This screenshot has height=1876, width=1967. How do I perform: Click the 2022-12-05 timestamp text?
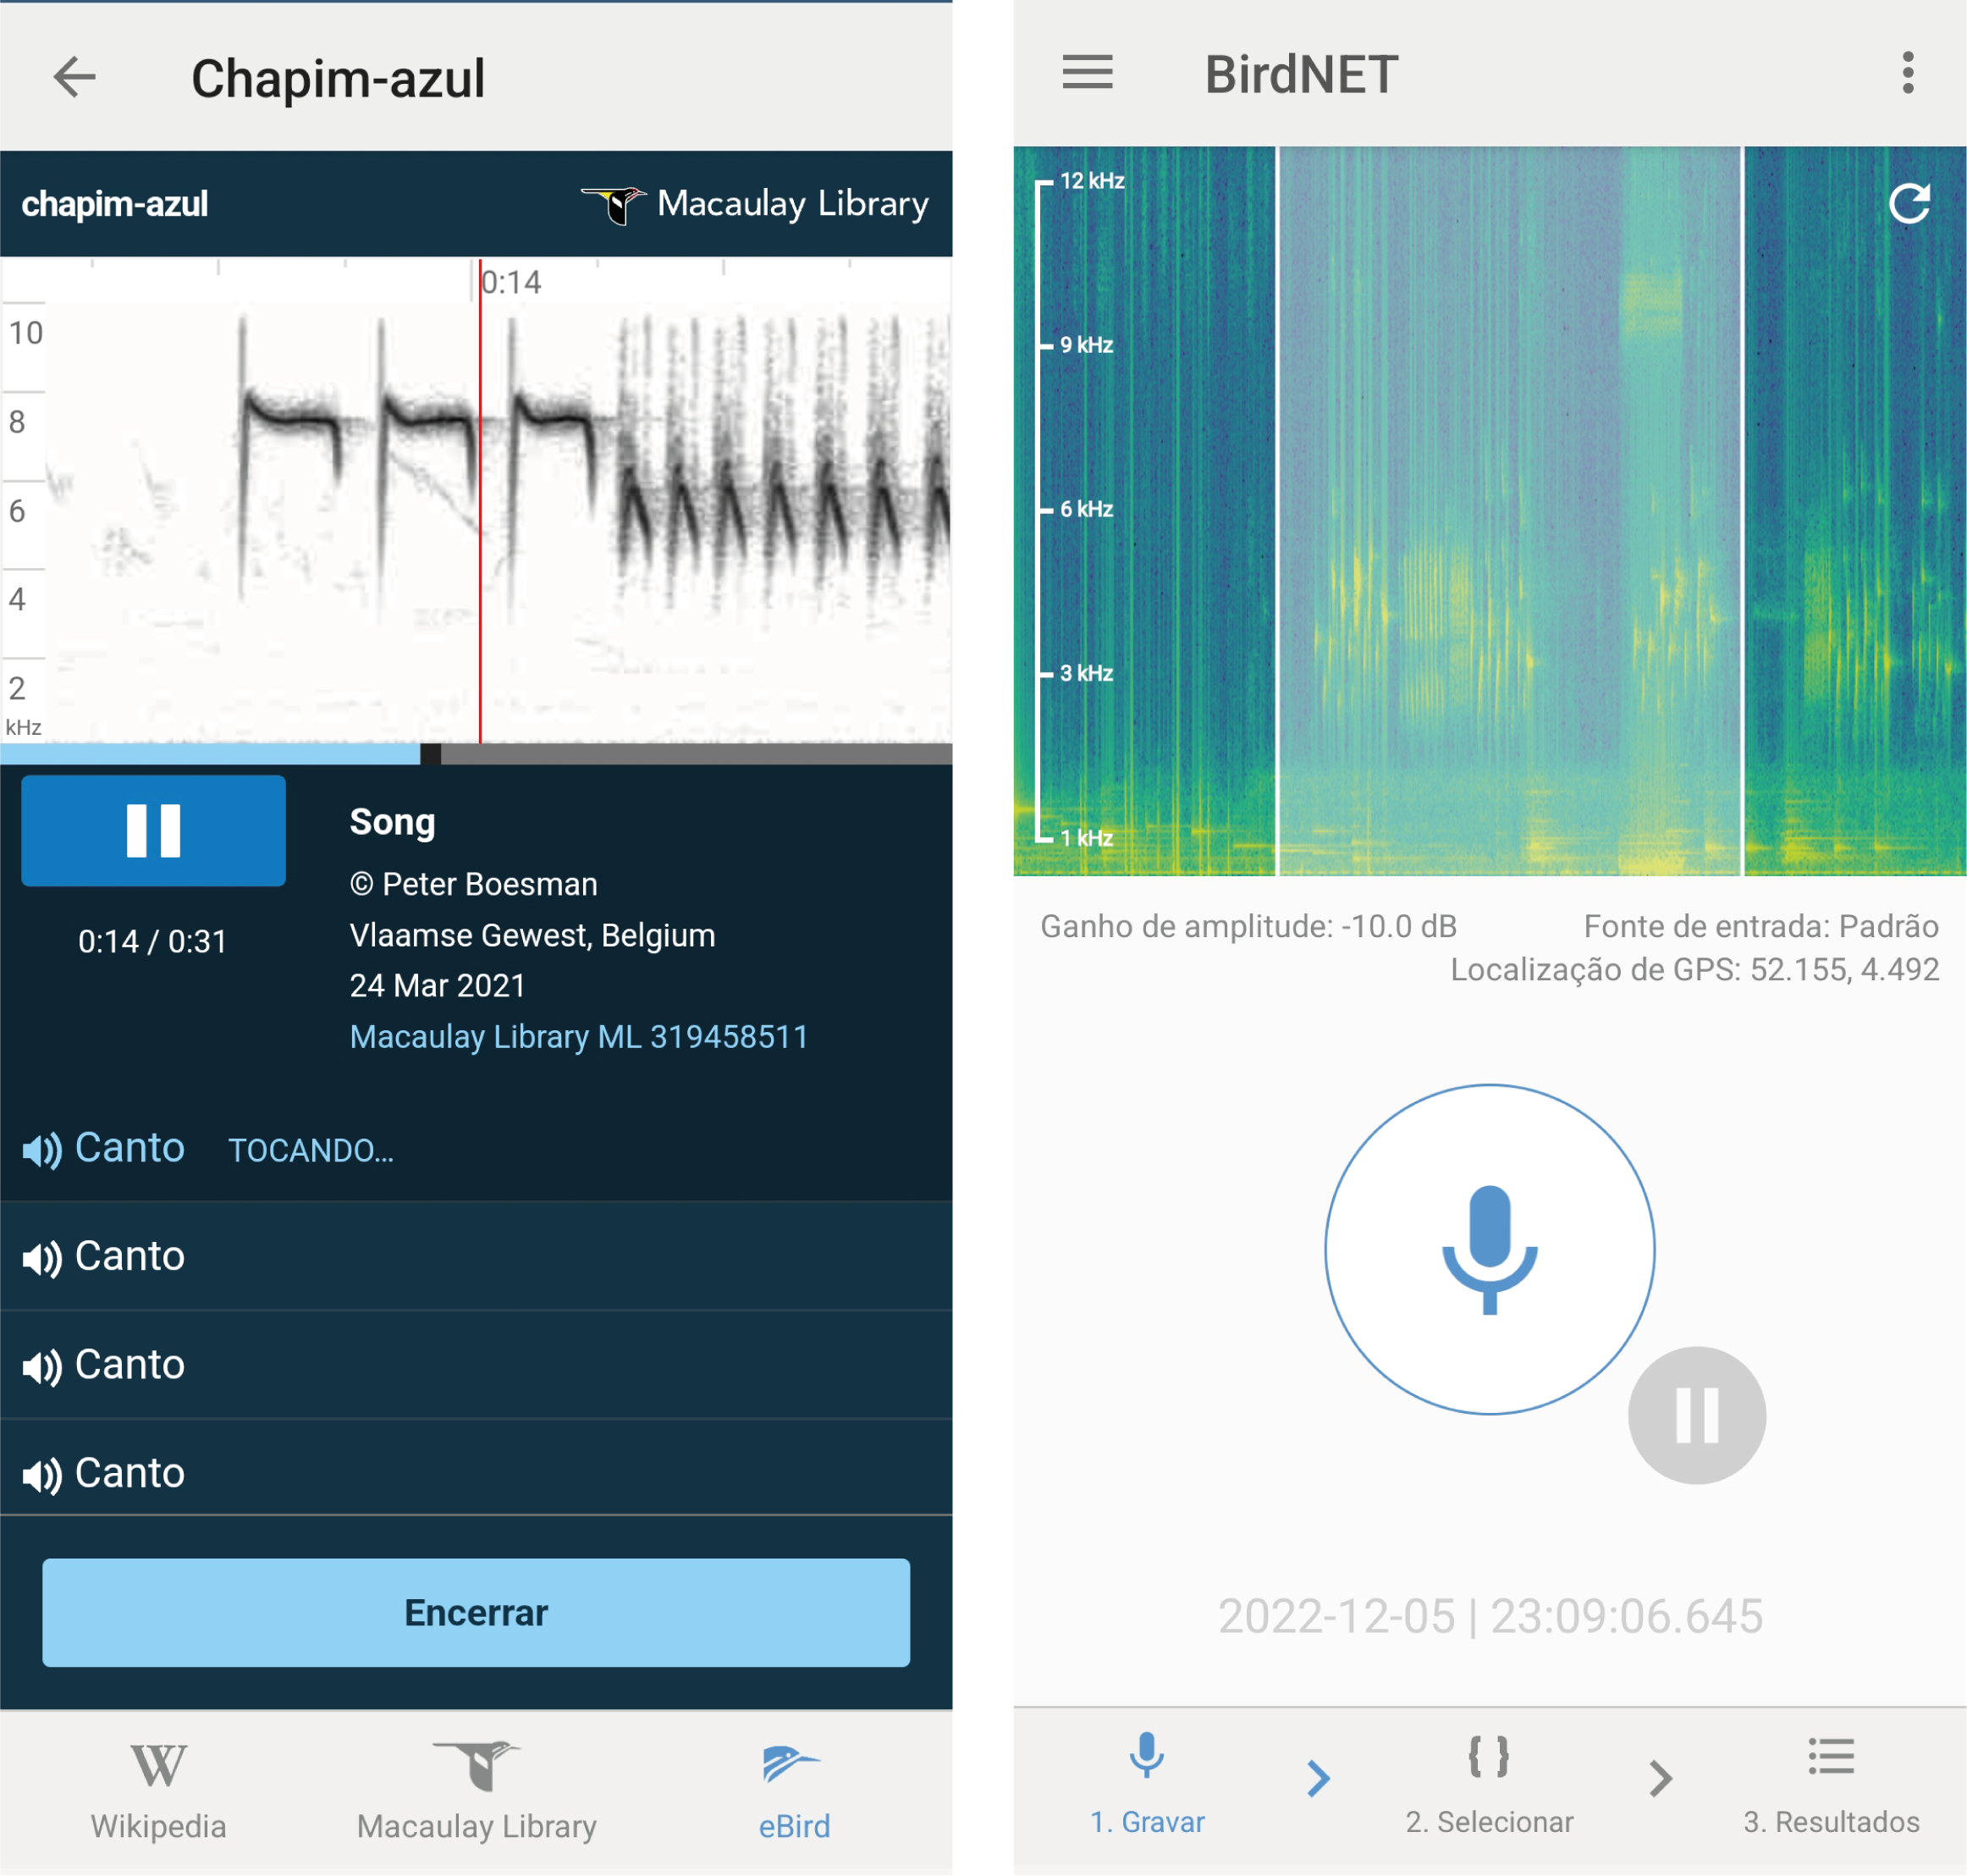(1490, 1616)
